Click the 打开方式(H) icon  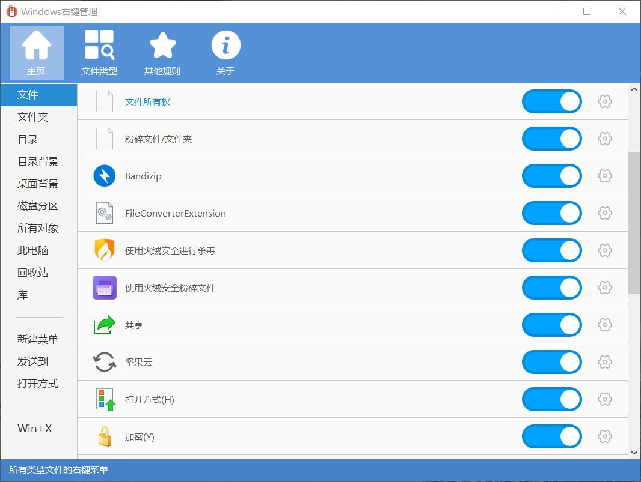pyautogui.click(x=105, y=399)
